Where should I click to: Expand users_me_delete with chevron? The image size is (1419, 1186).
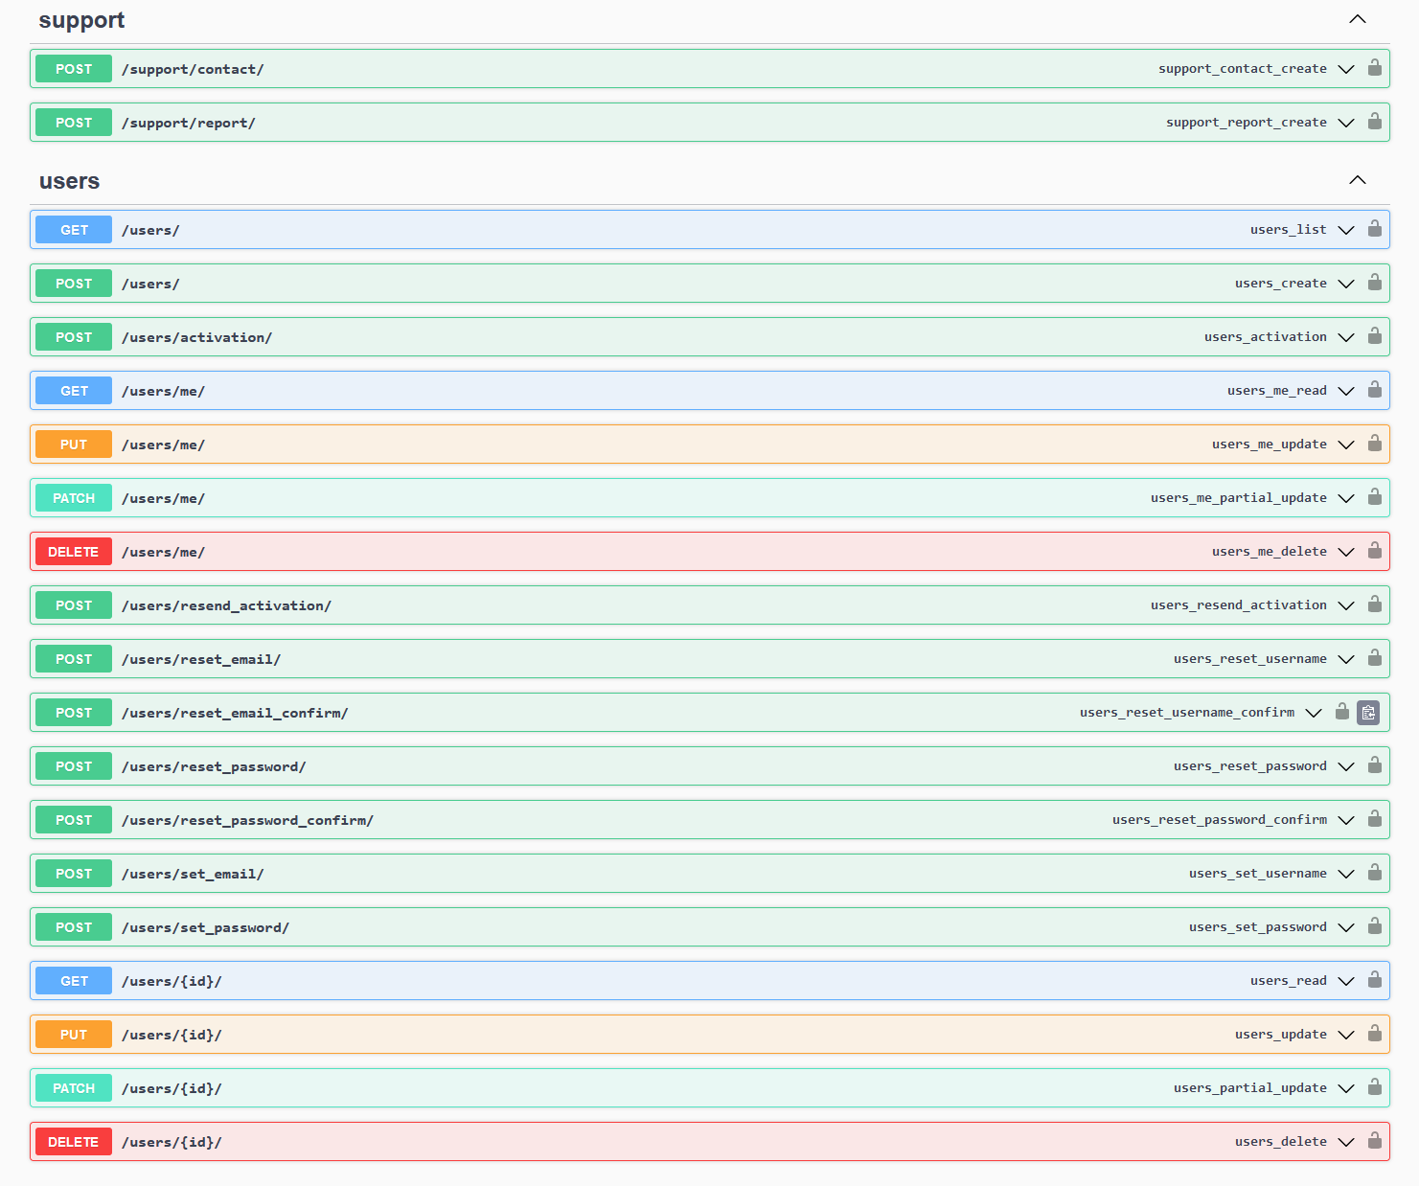(1346, 552)
